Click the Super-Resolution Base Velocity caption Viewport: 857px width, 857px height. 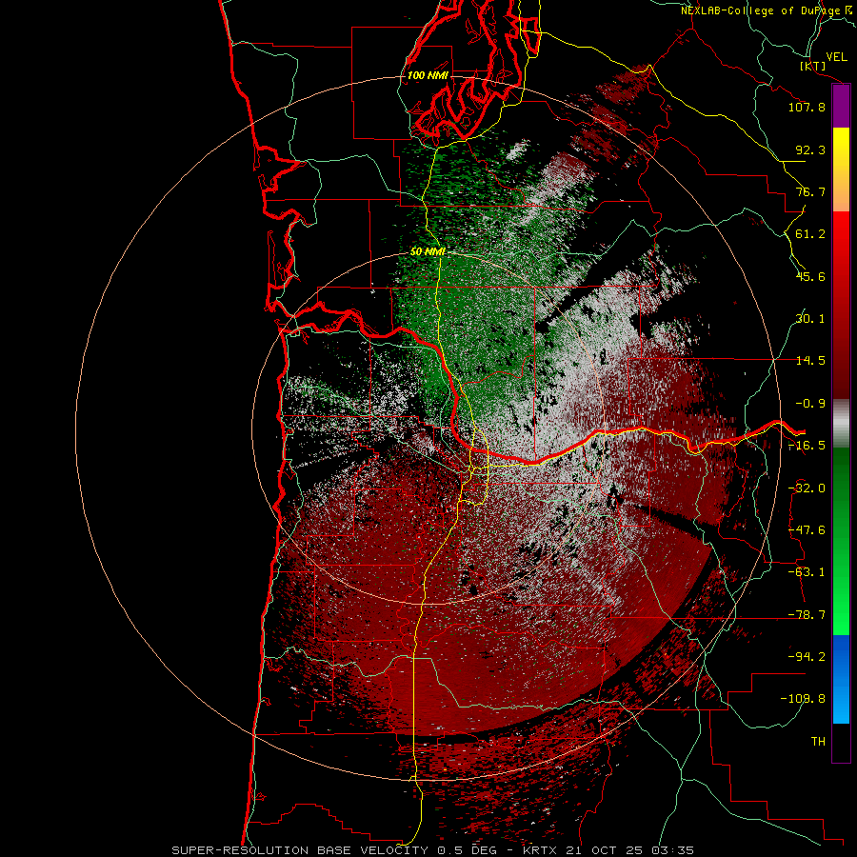pyautogui.click(x=432, y=850)
